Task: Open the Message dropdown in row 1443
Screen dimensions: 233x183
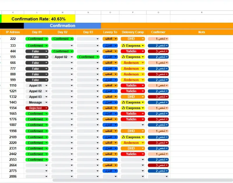Action: click(37, 102)
